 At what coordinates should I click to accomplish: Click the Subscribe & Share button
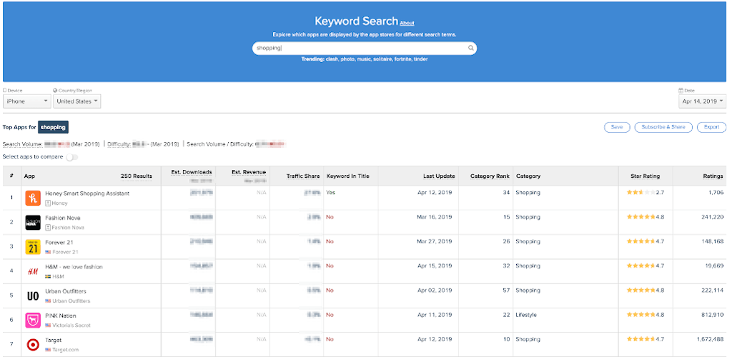click(663, 127)
